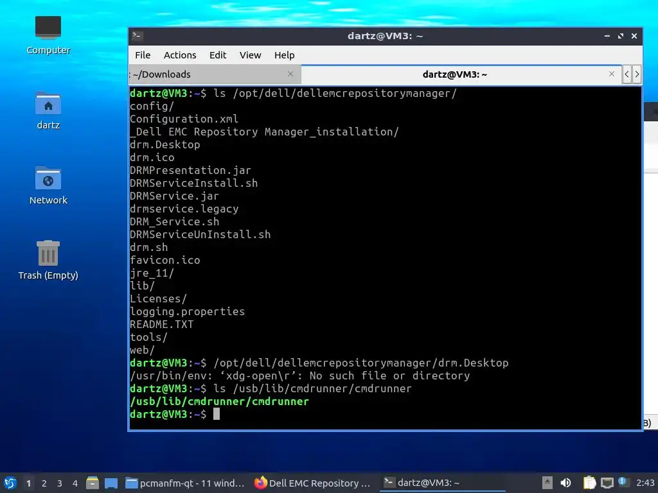This screenshot has height=493, width=658.
Task: Click the tab scroll right arrow
Action: pyautogui.click(x=637, y=74)
